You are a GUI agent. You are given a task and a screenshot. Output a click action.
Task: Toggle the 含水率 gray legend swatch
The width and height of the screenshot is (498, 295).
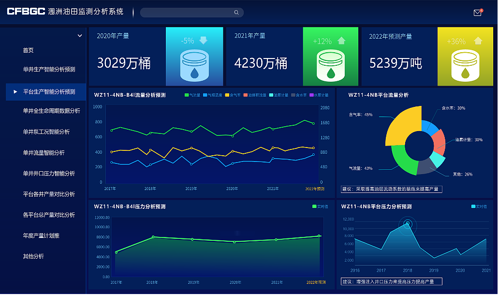tap(293, 95)
